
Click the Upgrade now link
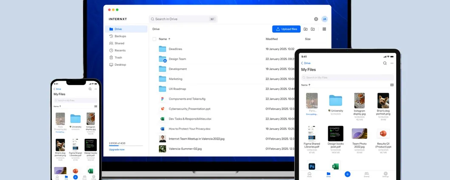116,149
